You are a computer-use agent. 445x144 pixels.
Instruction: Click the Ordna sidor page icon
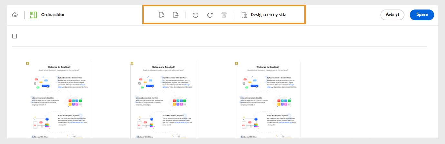(33, 15)
